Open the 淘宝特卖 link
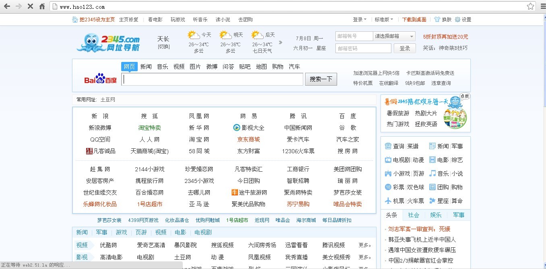Viewport: 546px width, 269px height. point(150,128)
